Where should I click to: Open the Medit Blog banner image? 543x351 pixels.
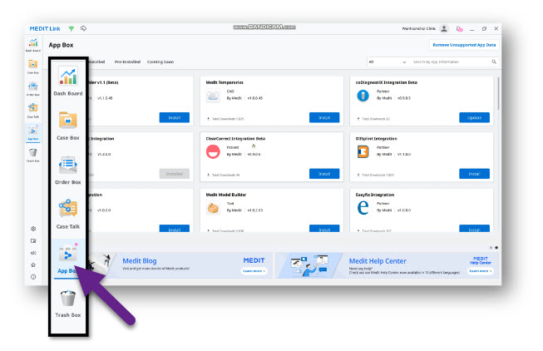[100, 265]
